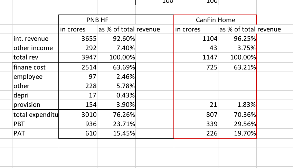Click CanFin provision percentage 1.83%
The height and width of the screenshot is (168, 293).
tap(237, 104)
